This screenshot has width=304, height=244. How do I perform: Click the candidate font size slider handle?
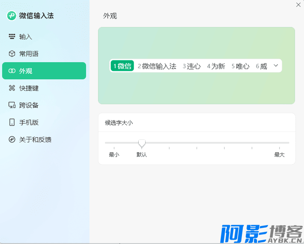pos(142,143)
